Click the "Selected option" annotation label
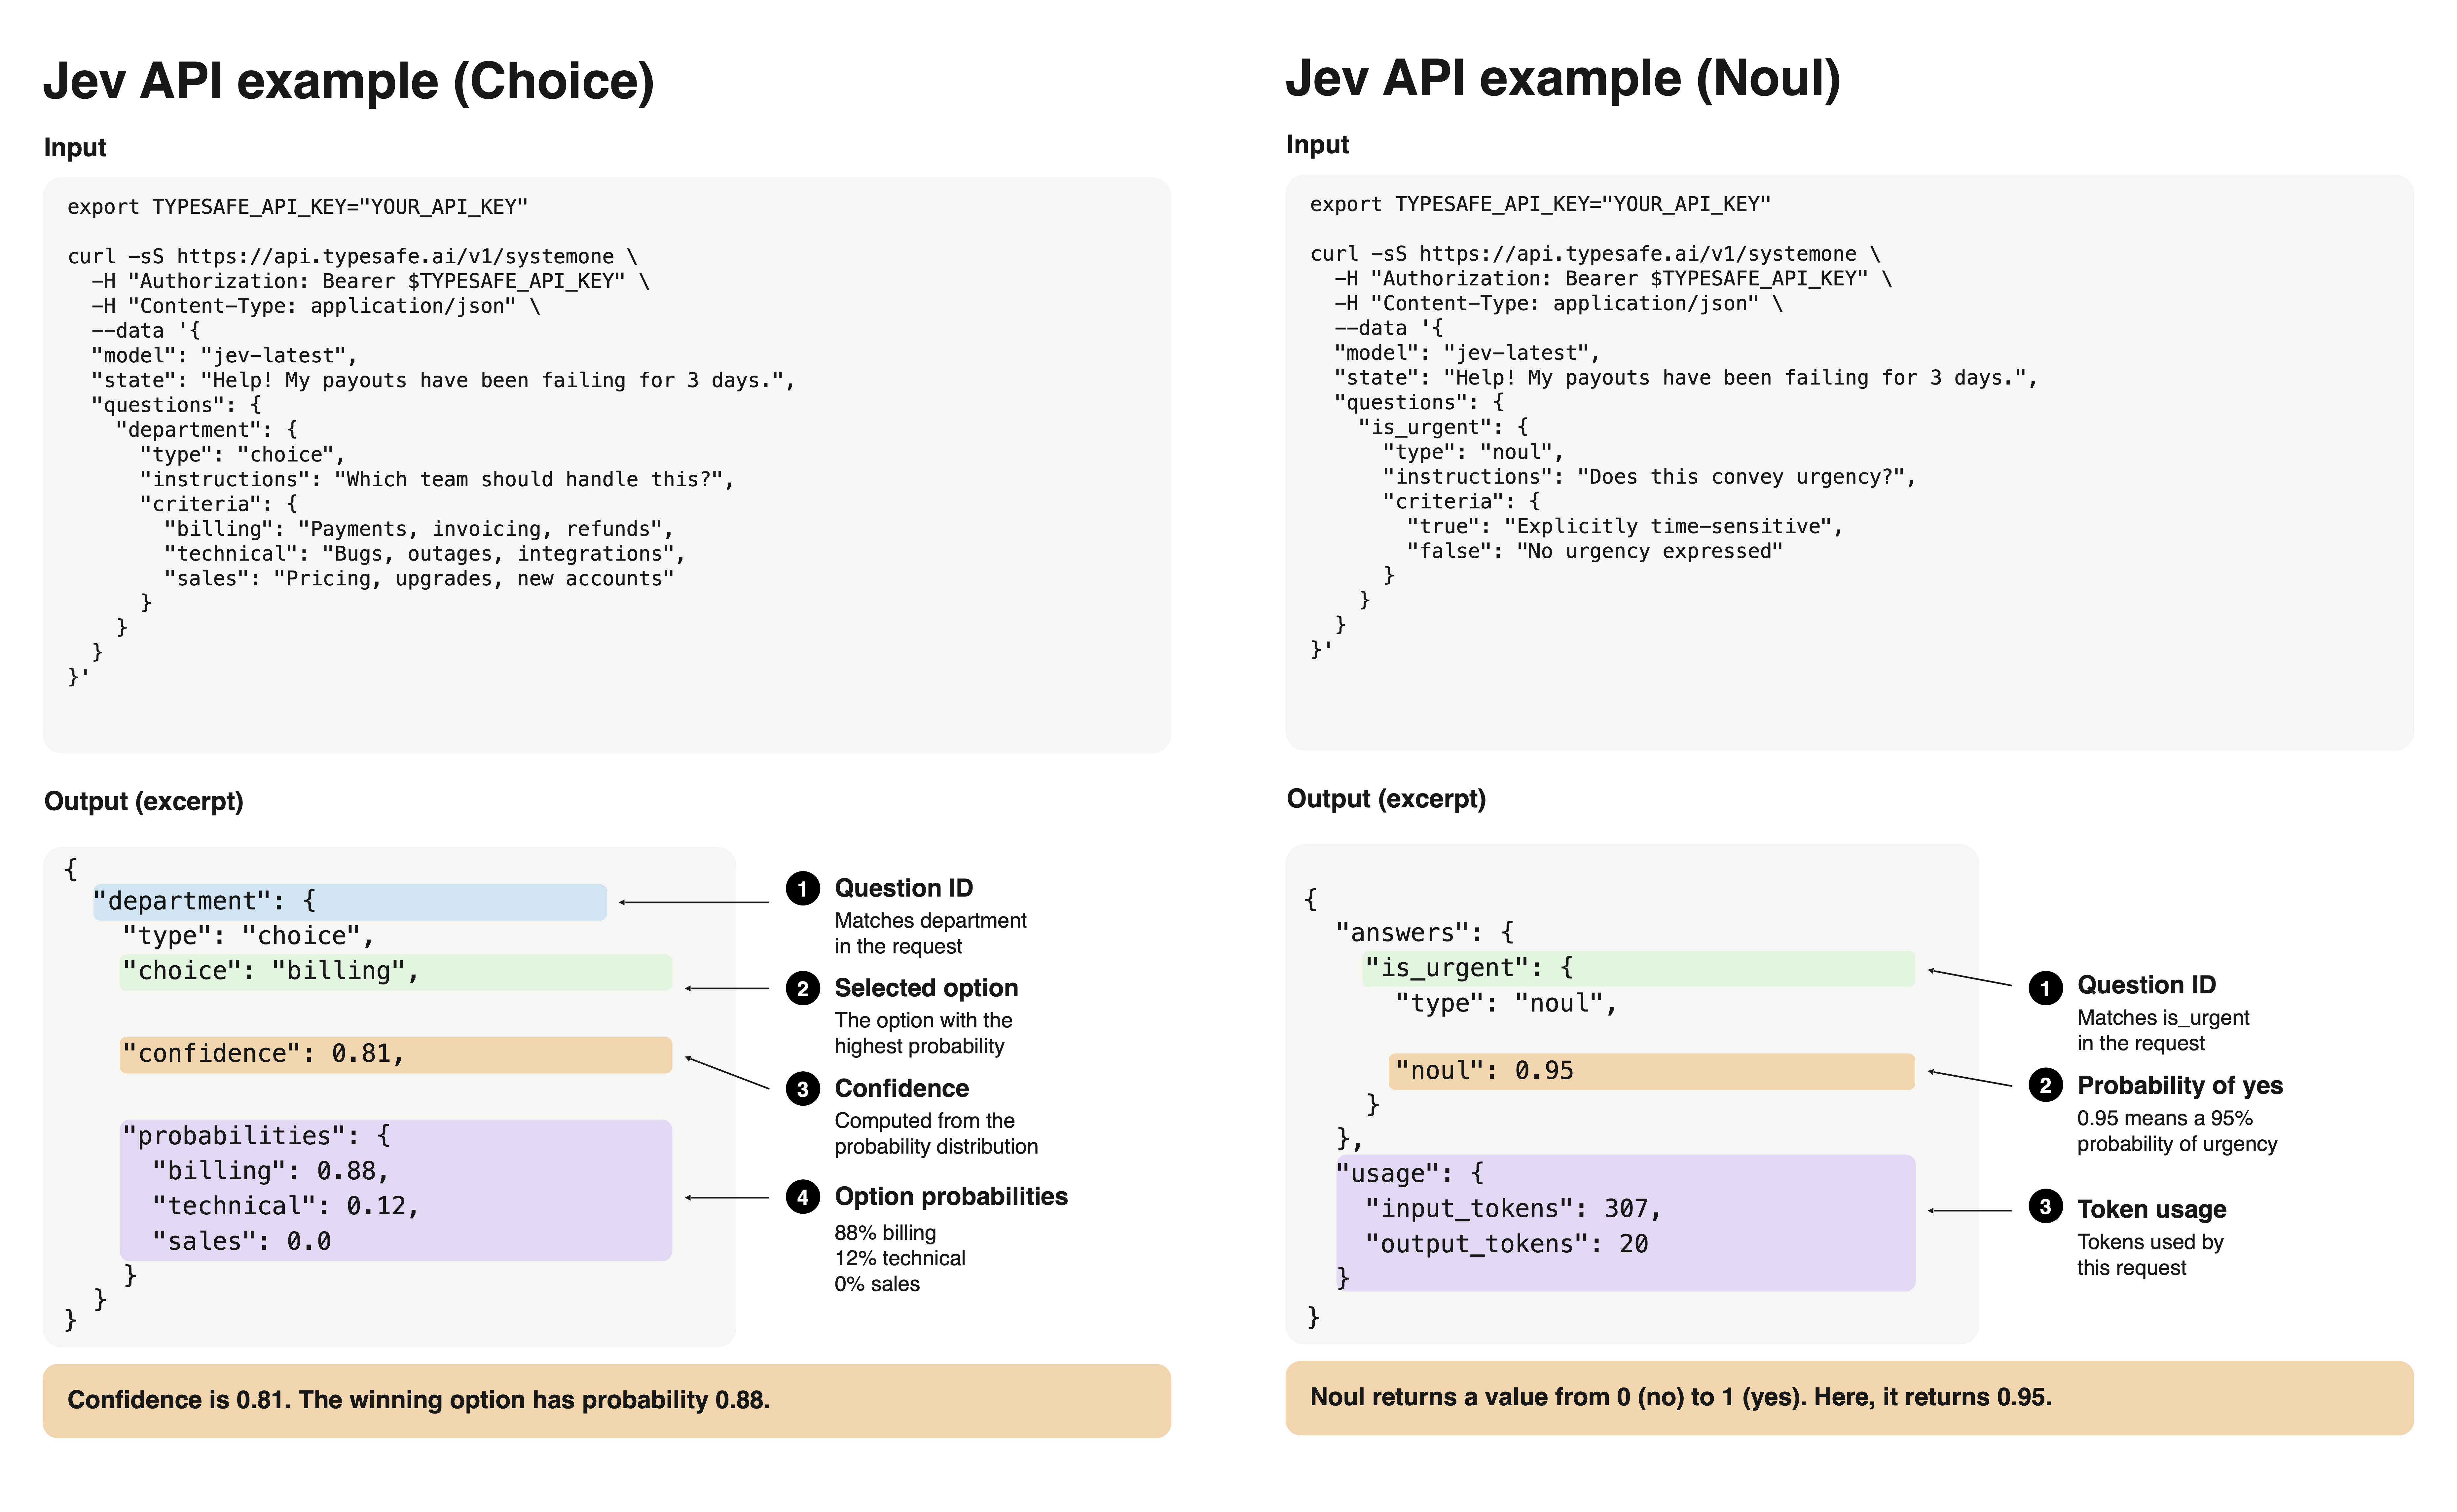 (926, 988)
